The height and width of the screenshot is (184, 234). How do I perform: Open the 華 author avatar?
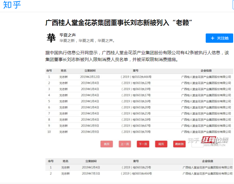tap(51, 38)
